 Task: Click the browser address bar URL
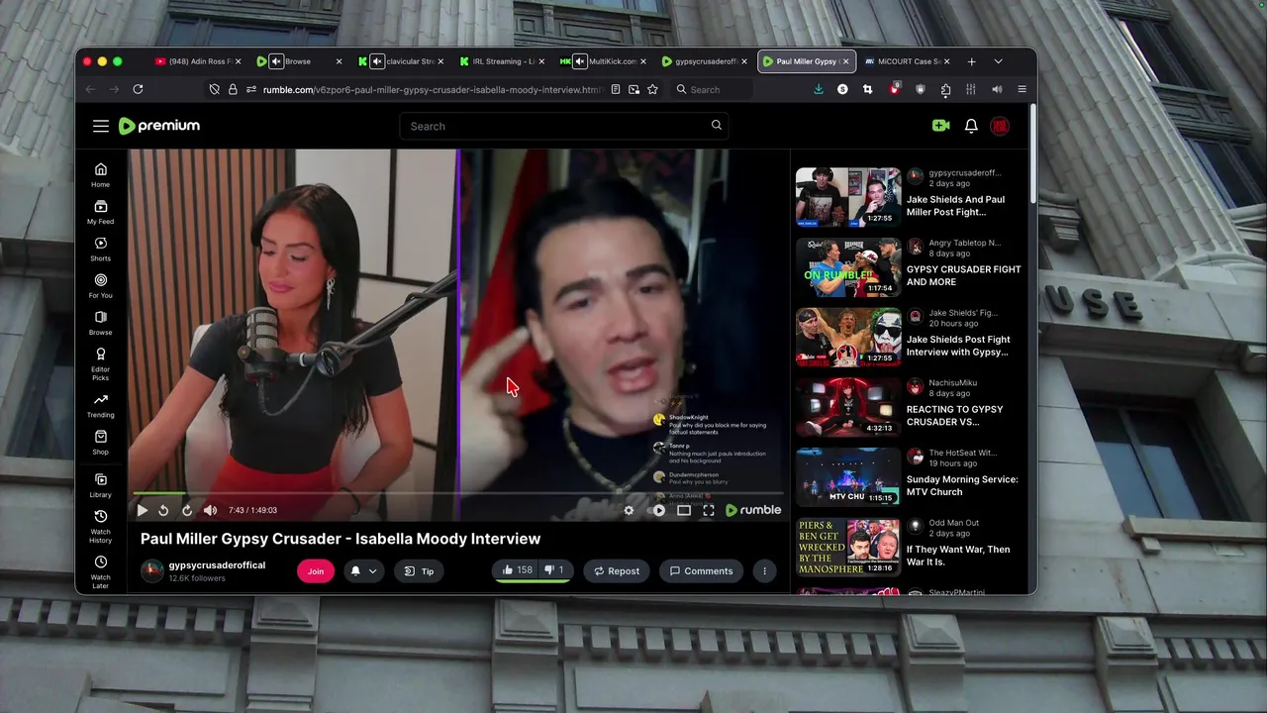pos(433,89)
